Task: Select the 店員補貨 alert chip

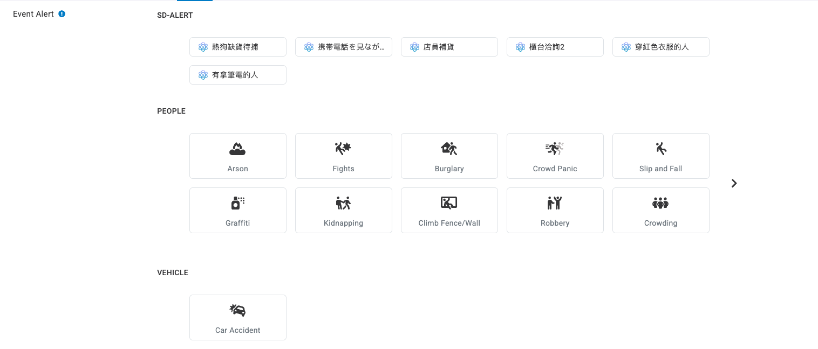Action: [449, 47]
